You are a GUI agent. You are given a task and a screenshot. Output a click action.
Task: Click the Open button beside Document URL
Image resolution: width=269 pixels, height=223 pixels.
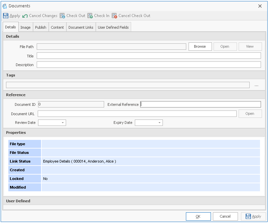[x=250, y=114]
